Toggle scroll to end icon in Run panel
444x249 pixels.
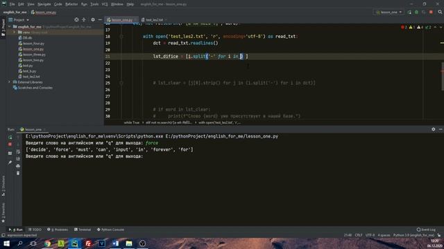click(x=18, y=159)
